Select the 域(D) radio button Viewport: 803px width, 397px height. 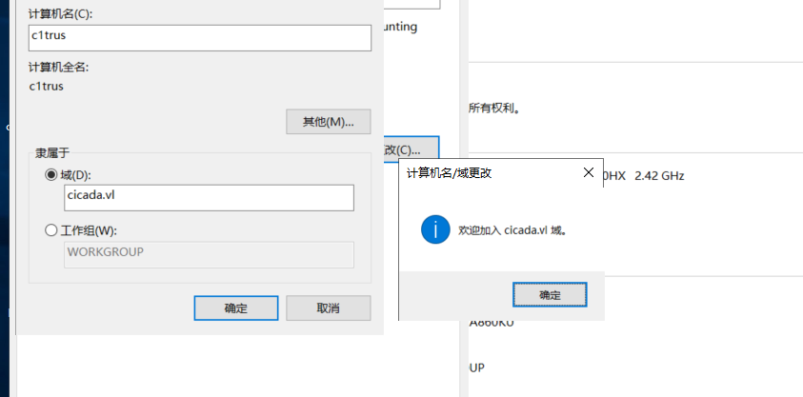(51, 175)
